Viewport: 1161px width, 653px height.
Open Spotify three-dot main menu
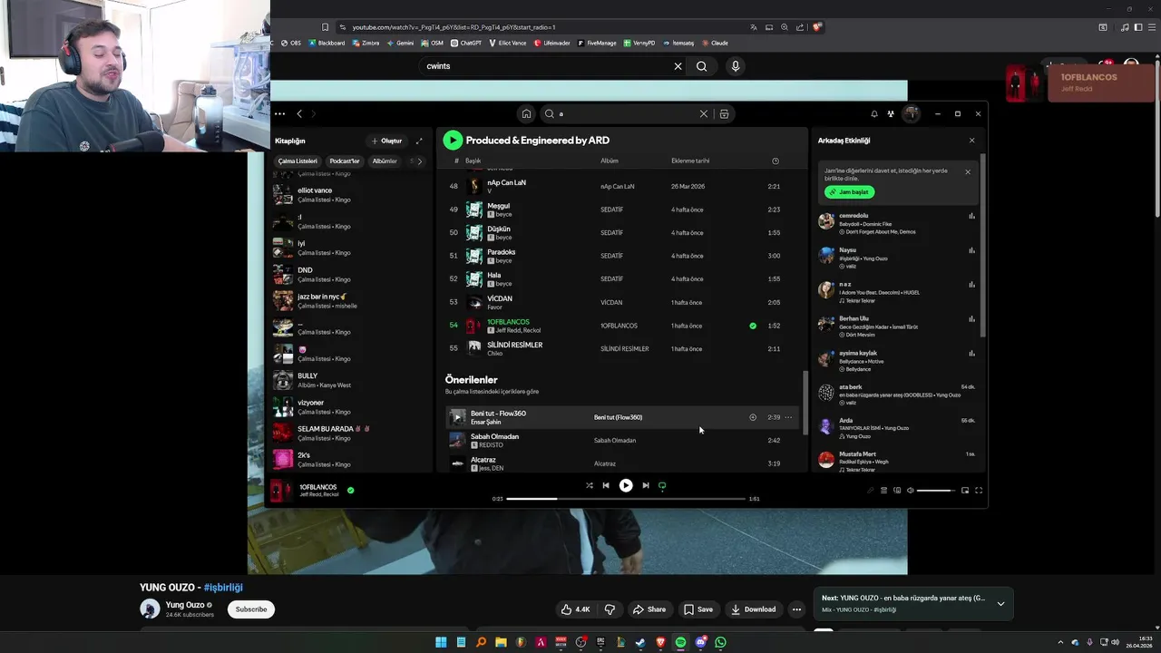click(x=279, y=113)
